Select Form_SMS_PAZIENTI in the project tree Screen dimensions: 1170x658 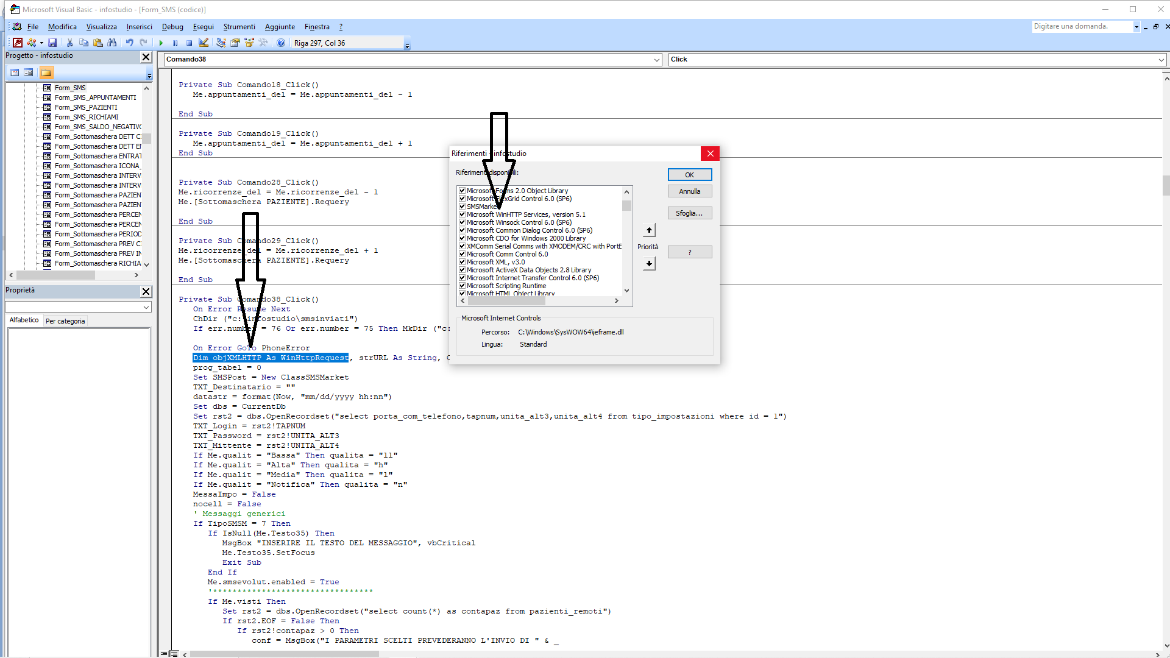[x=85, y=107]
